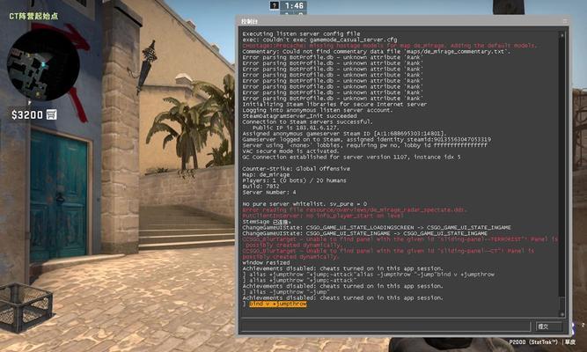Click the question mark icon beside timer
Image resolution: width=587 pixels, height=352 pixels.
275,5
